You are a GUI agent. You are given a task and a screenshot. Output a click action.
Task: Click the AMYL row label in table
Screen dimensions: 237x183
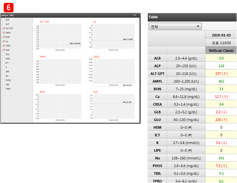[157, 81]
